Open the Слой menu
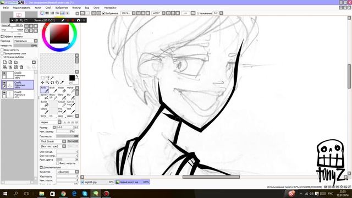 click(48, 8)
